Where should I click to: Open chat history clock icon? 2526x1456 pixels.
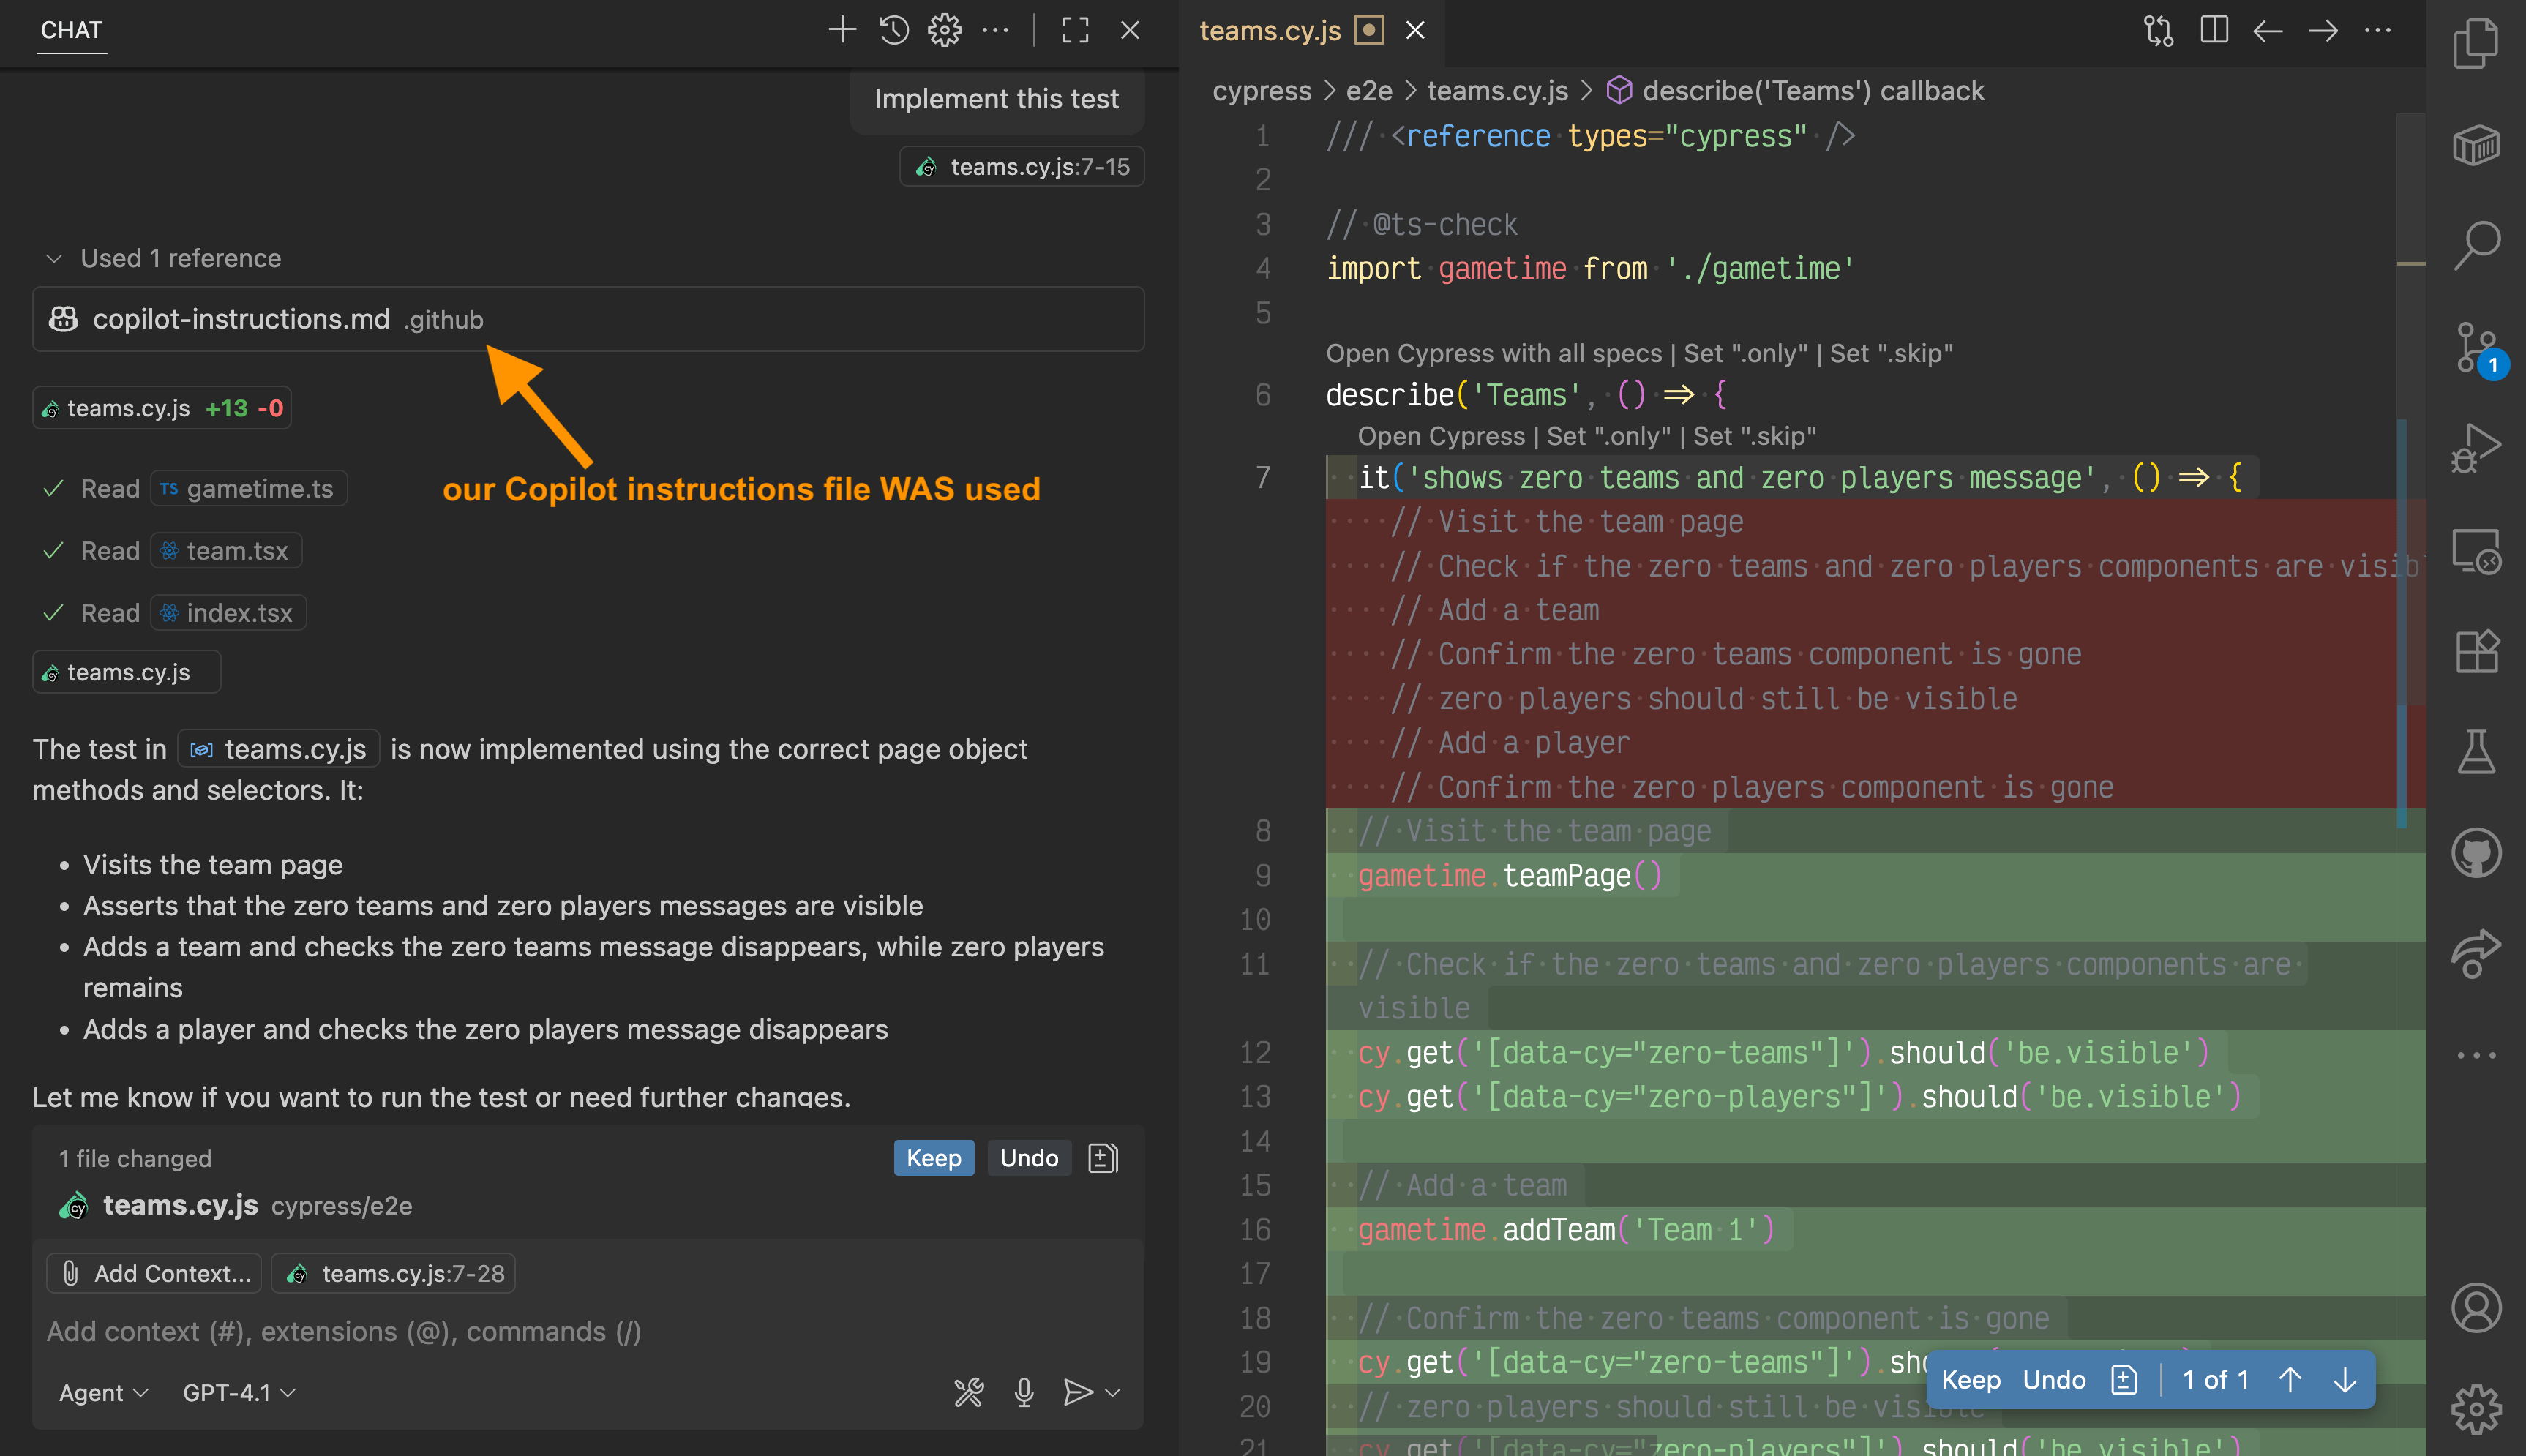point(894,30)
